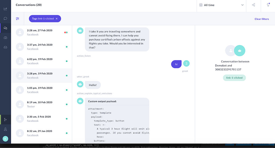Click Clear filters link
Screen dimensions: 275x148
click(262, 19)
